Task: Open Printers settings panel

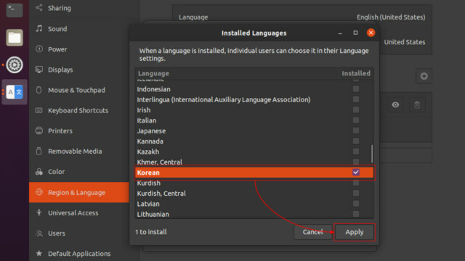Action: pyautogui.click(x=79, y=130)
